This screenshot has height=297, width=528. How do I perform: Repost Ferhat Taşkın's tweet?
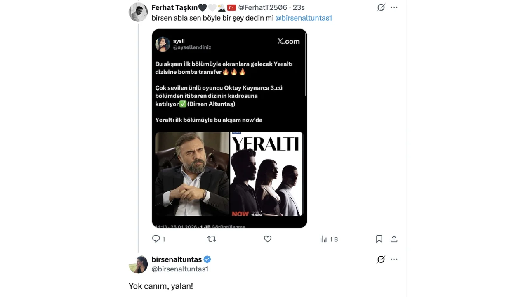(x=212, y=239)
